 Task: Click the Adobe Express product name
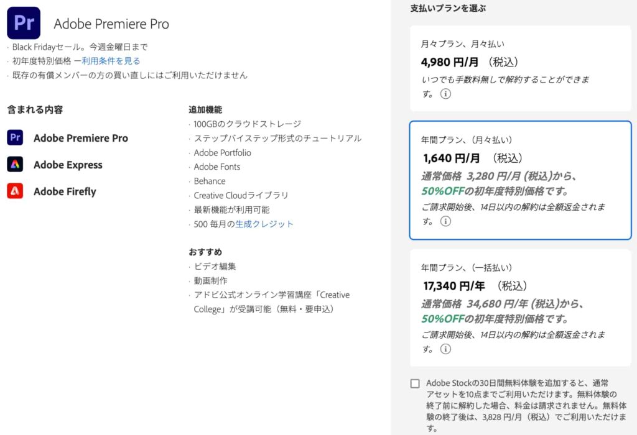tap(68, 165)
